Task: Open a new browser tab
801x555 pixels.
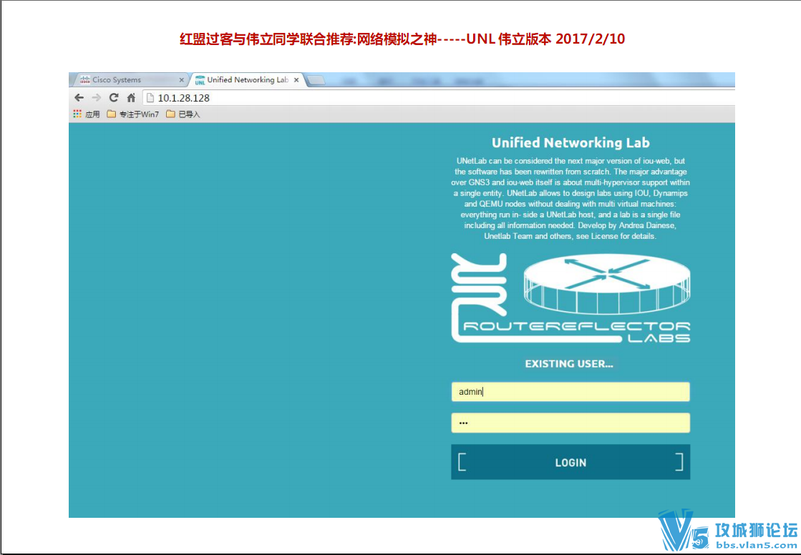Action: point(316,80)
